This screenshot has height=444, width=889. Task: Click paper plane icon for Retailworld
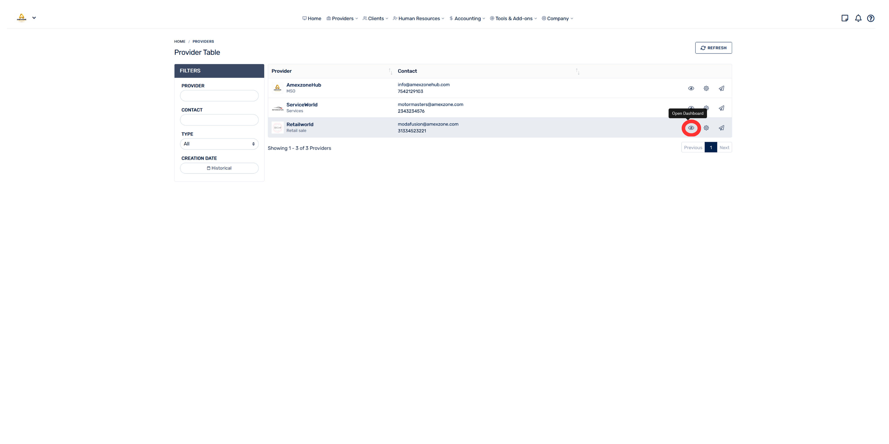pyautogui.click(x=721, y=128)
